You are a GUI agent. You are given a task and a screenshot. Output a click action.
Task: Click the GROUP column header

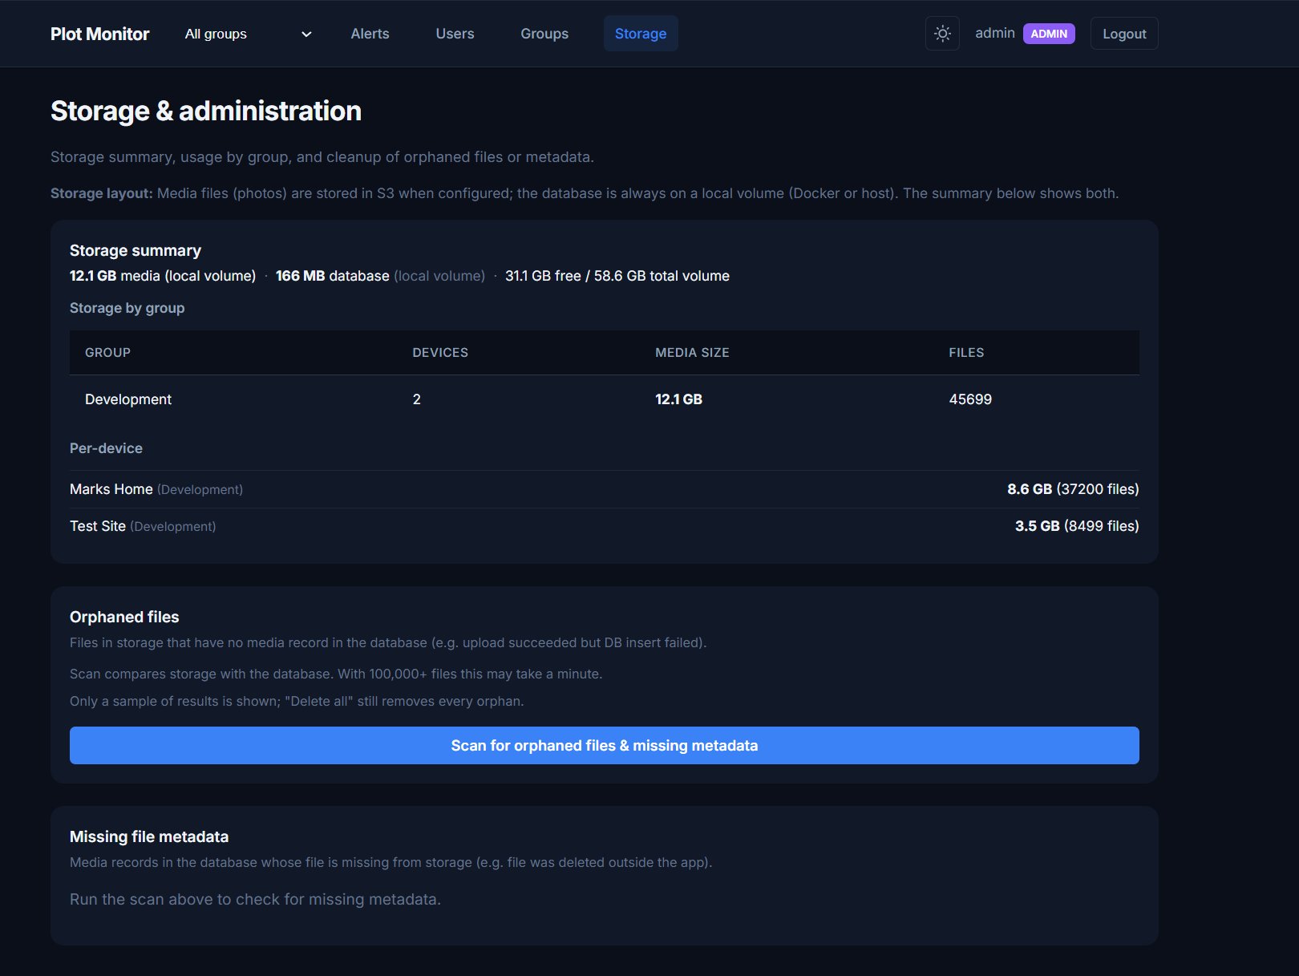click(107, 353)
